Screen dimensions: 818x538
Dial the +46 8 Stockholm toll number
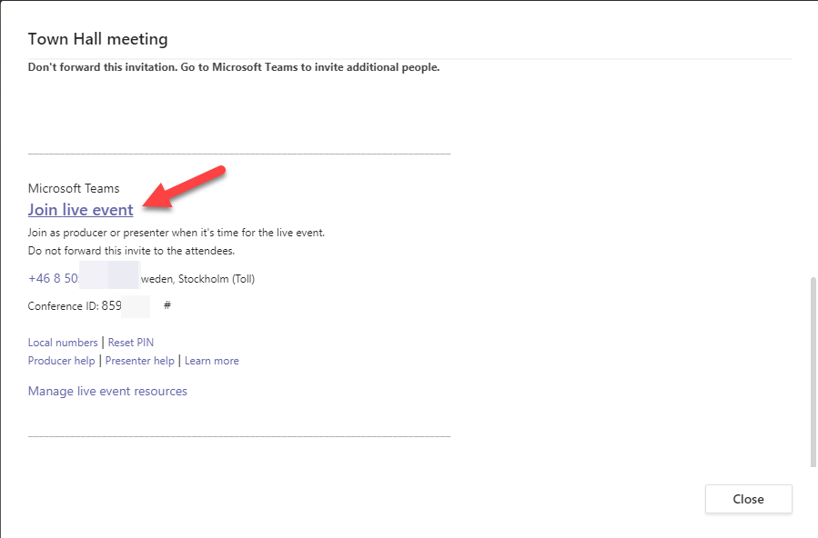[x=53, y=279]
